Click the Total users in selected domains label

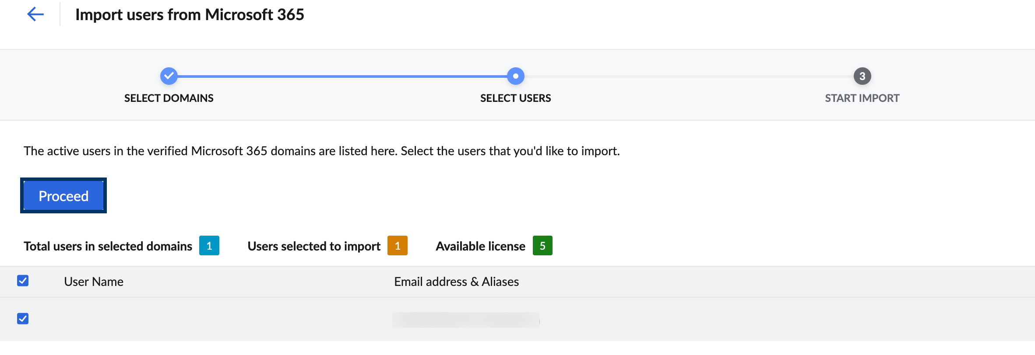tap(108, 246)
